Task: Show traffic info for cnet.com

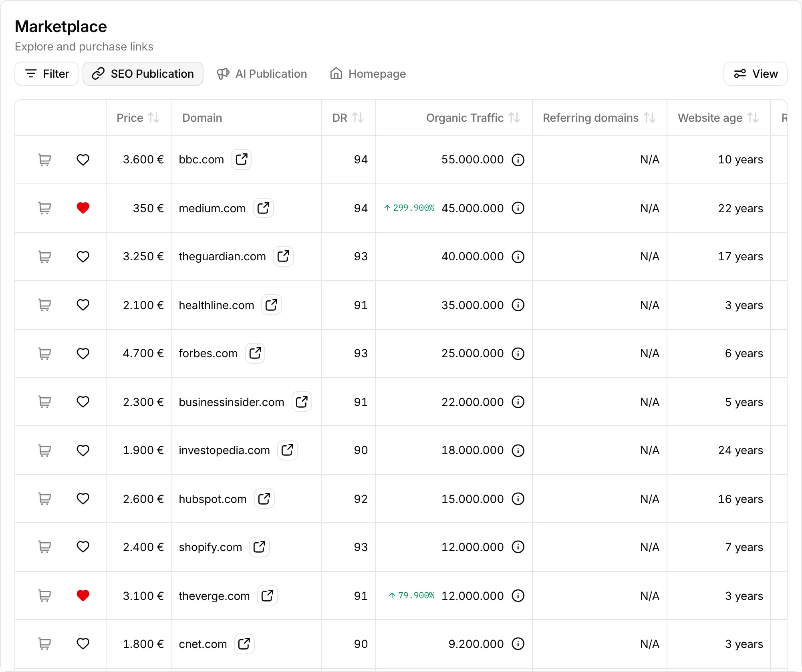Action: click(x=518, y=644)
